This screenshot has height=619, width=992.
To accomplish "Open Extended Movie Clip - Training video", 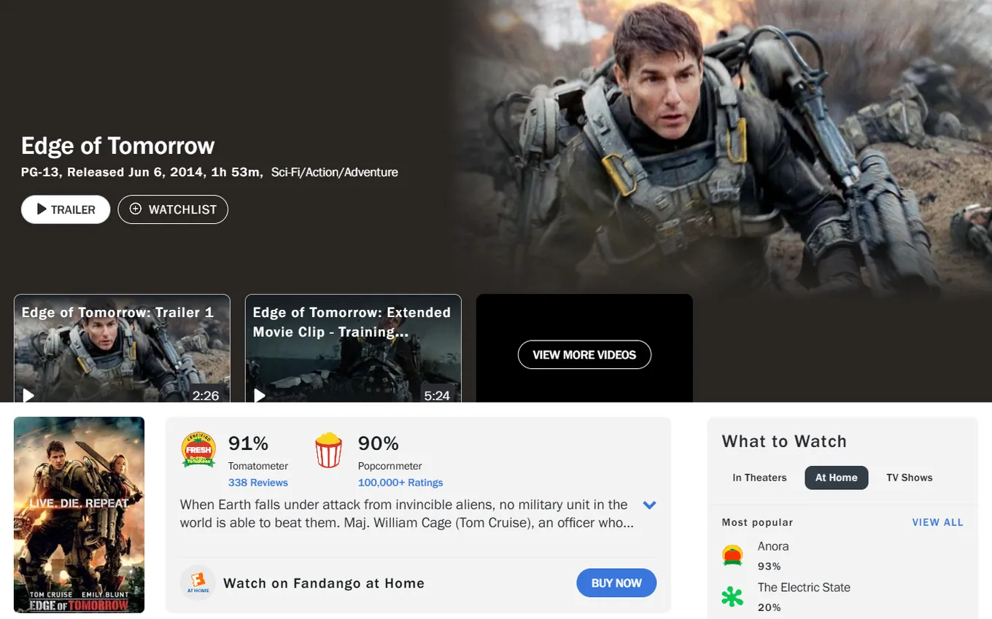I will coord(353,349).
